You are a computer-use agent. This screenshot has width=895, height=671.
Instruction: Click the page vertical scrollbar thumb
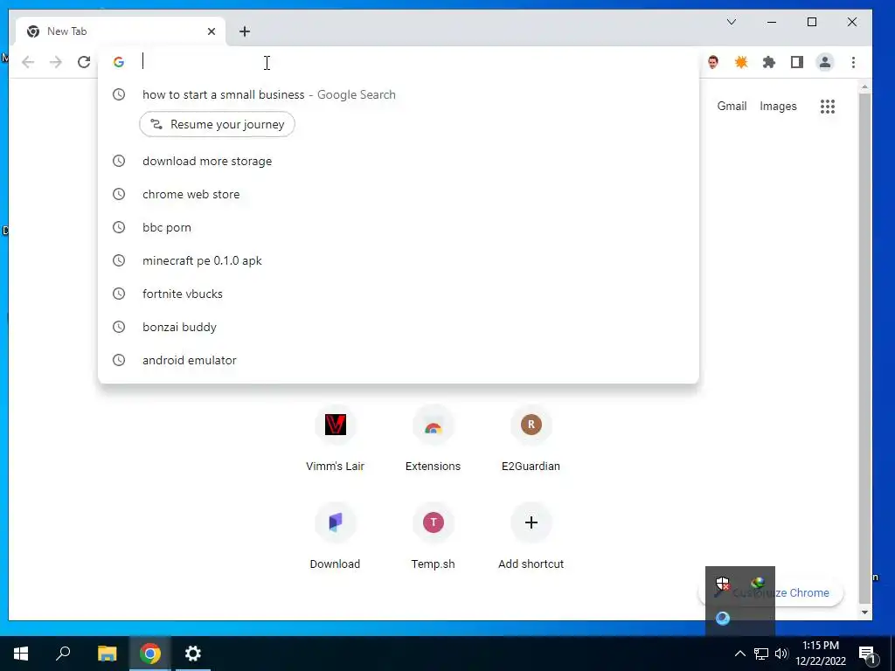(x=864, y=348)
